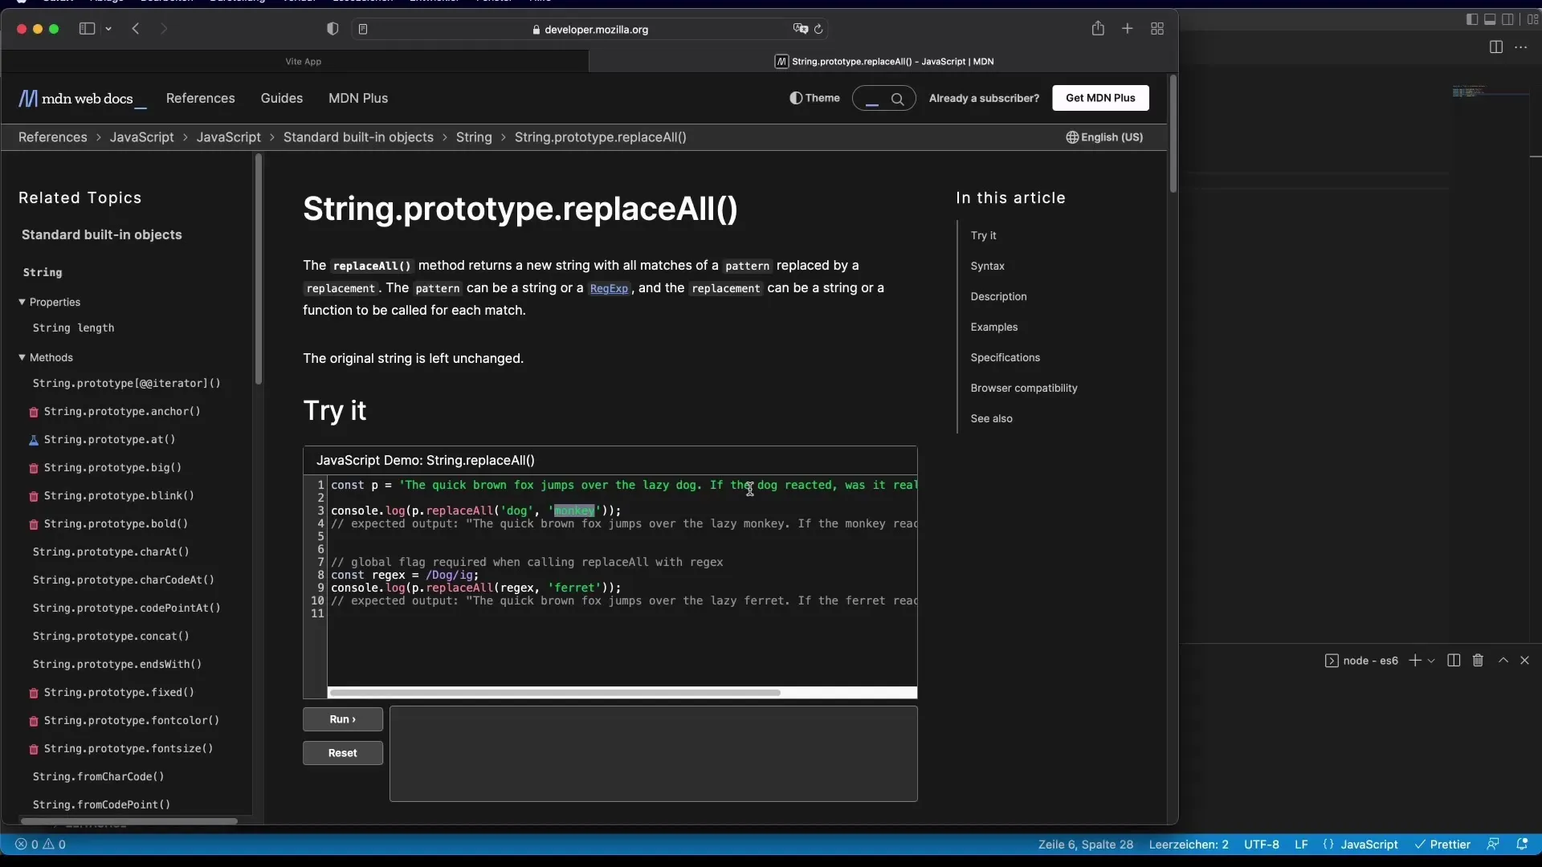Screen dimensions: 1542x867
Task: Open String.prototype.concat() in sidebar
Action: [111, 636]
